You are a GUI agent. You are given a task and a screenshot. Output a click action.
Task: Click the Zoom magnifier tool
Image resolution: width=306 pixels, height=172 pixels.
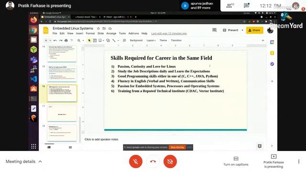(79, 40)
